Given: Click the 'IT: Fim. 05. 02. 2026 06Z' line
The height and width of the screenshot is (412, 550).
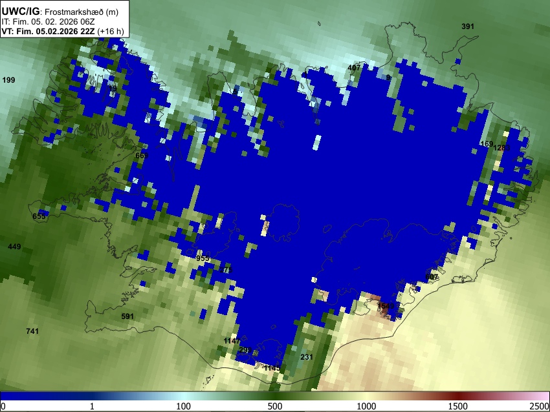Looking at the screenshot, I should pyautogui.click(x=48, y=22).
